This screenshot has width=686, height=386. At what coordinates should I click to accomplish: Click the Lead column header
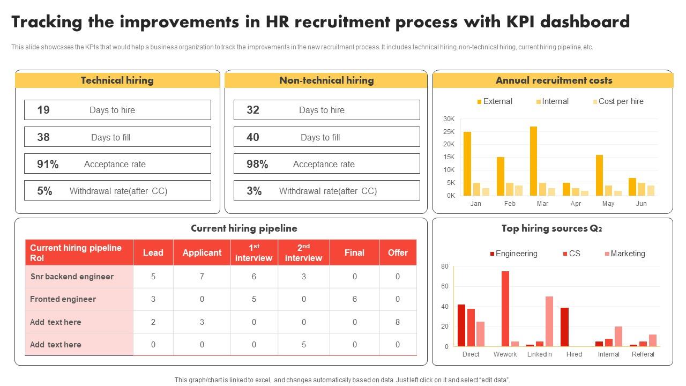click(x=153, y=253)
